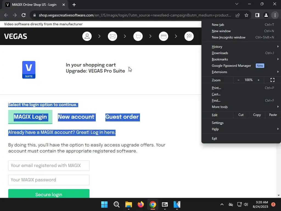The image size is (281, 211).
Task: Click the account step icon in checkout progress
Action: coord(87,36)
